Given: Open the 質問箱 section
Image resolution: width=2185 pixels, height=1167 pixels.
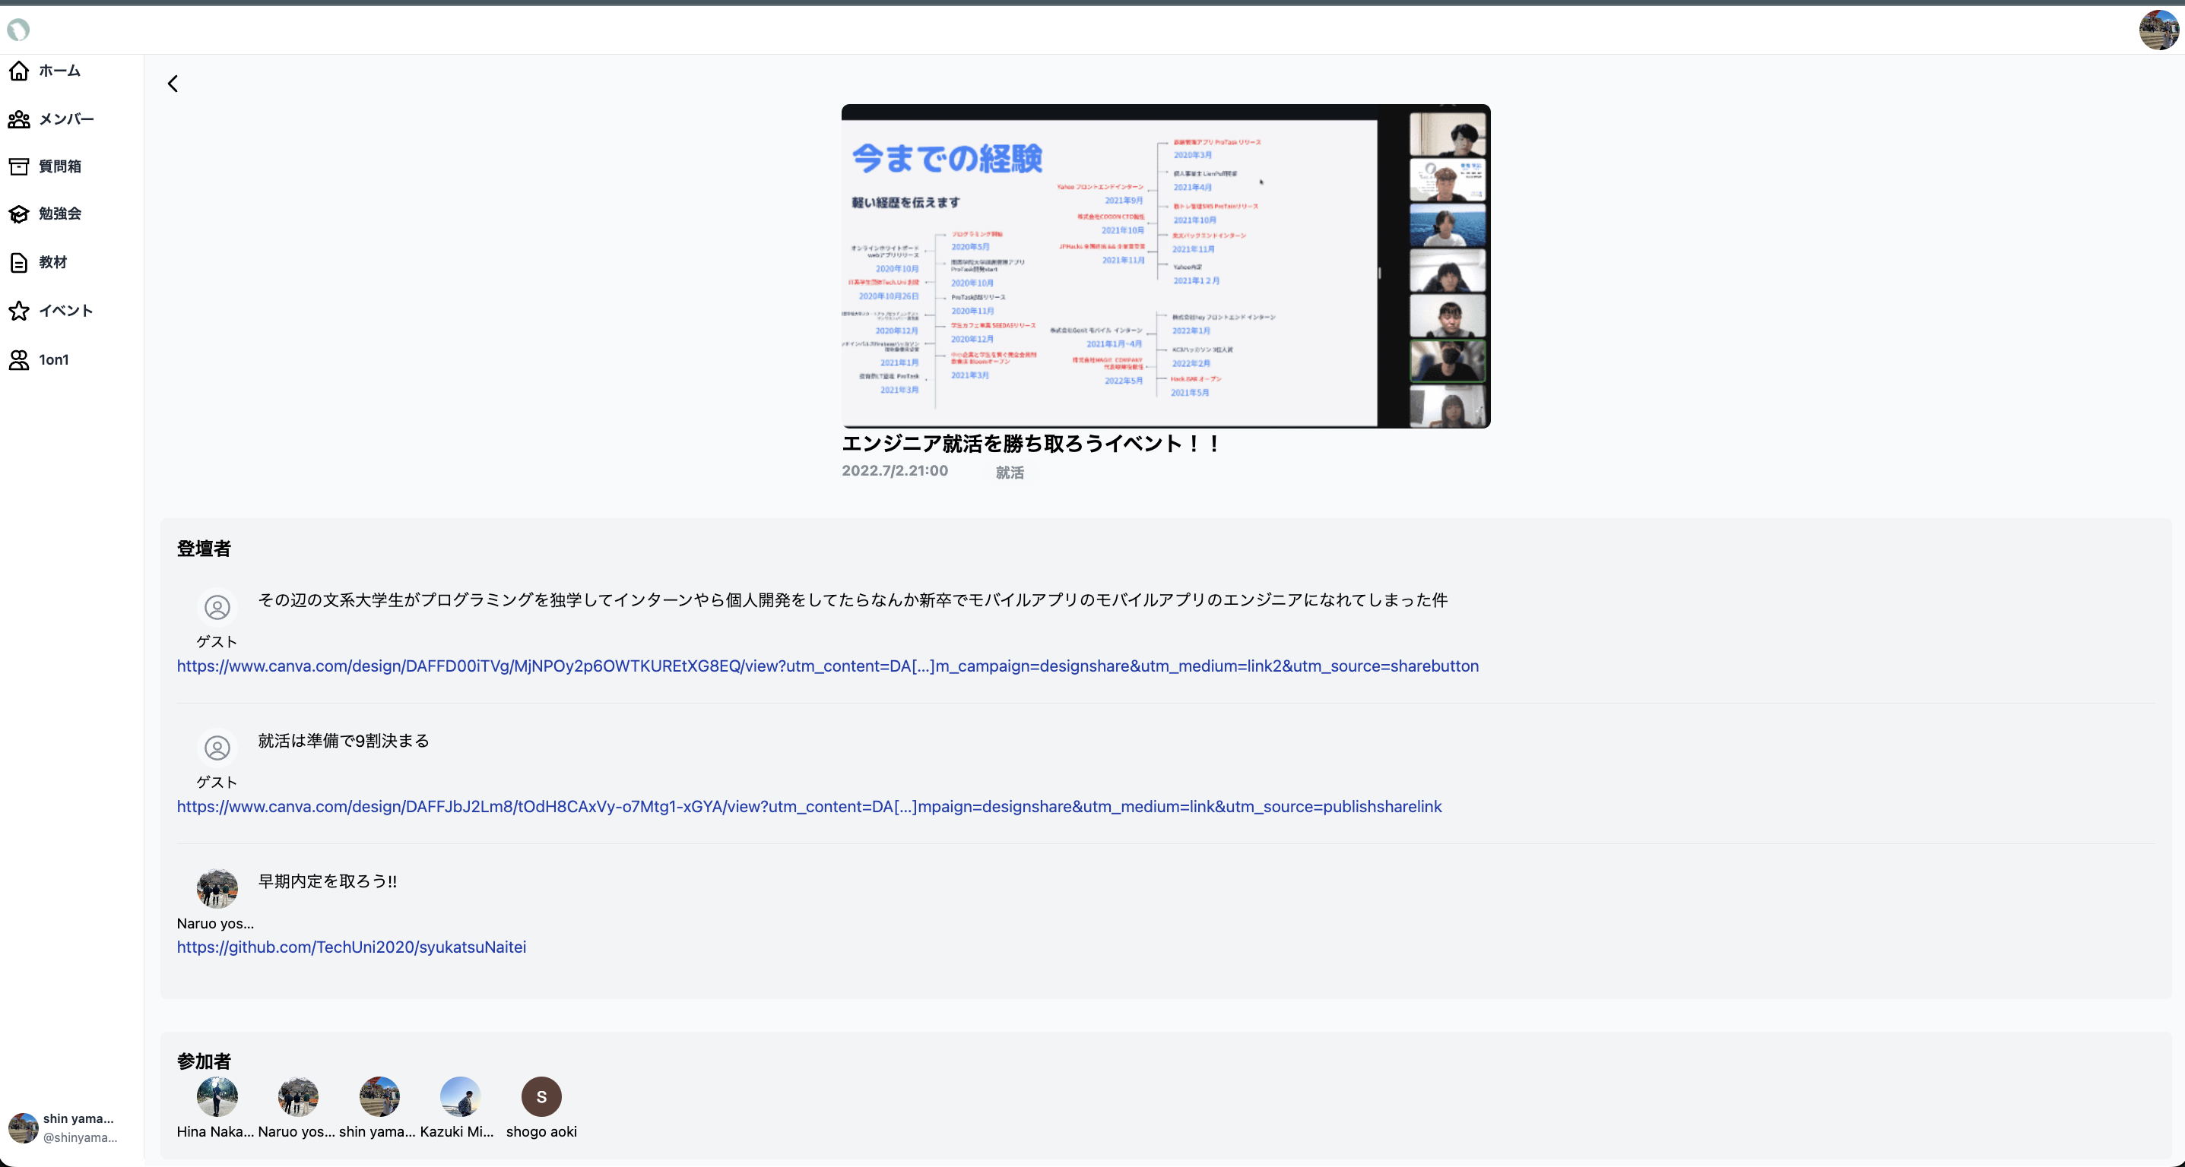Looking at the screenshot, I should pos(58,166).
